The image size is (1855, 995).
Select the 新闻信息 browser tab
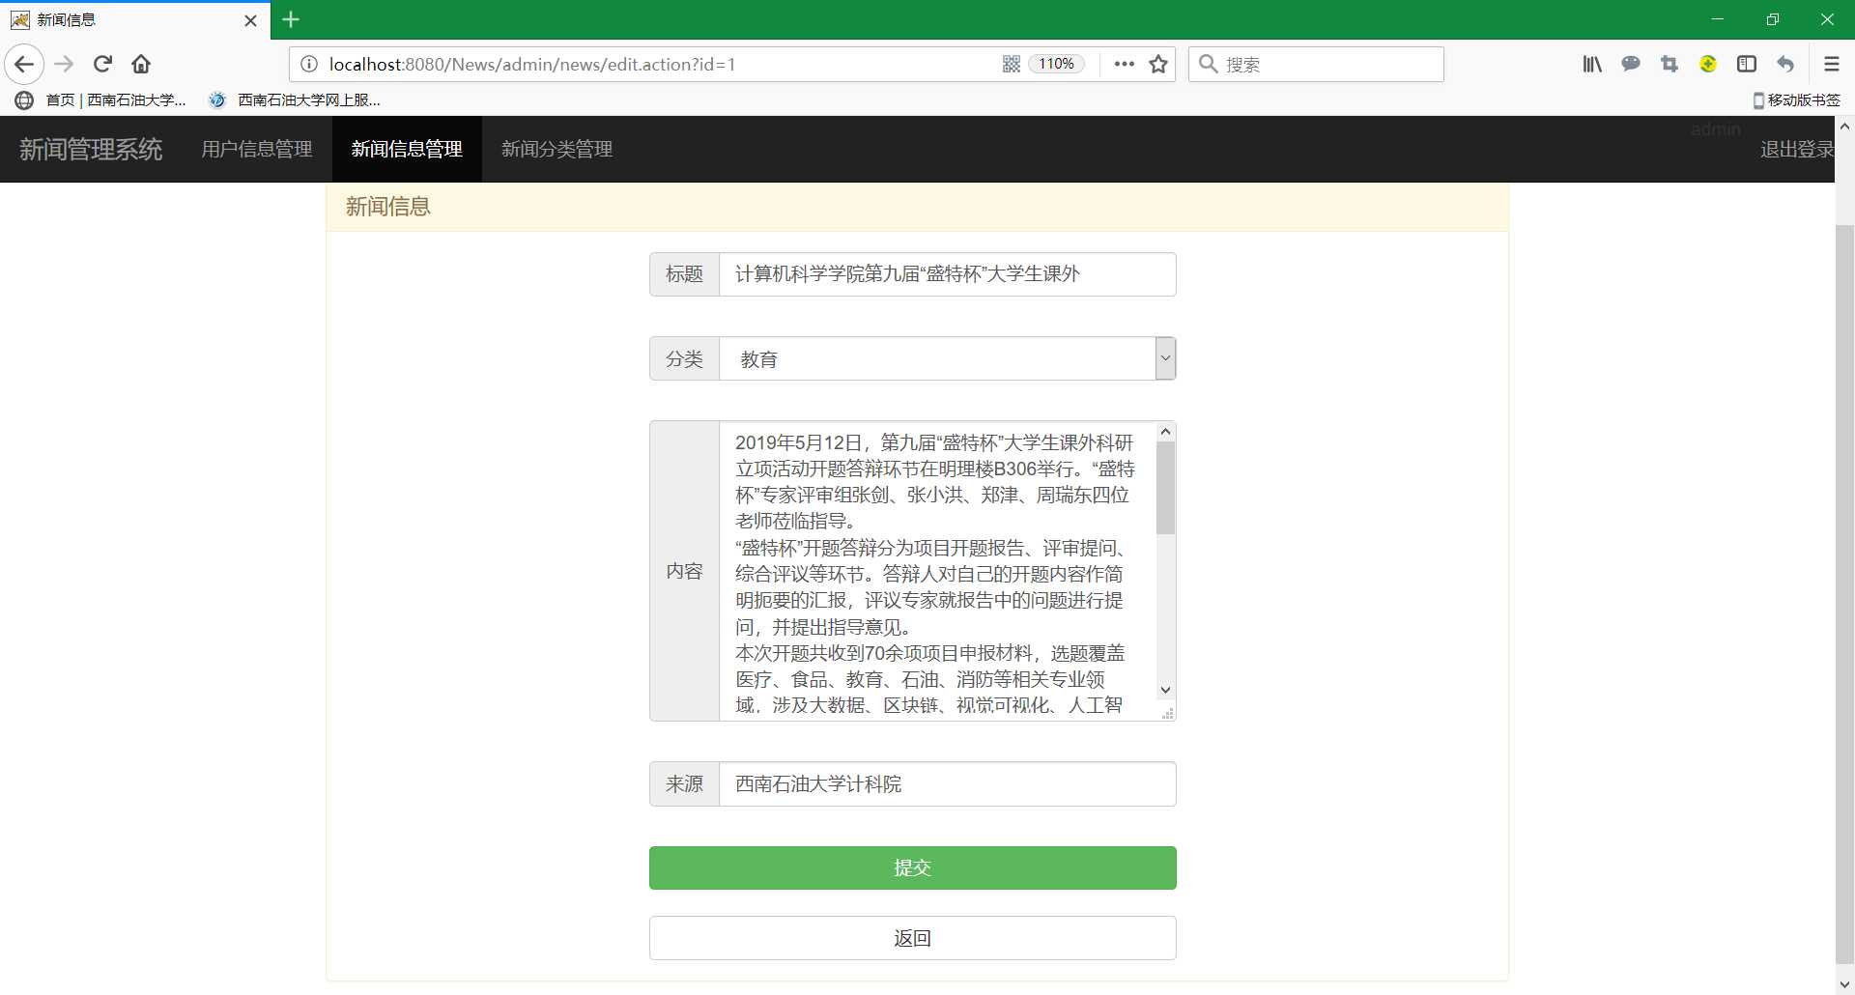click(x=135, y=20)
